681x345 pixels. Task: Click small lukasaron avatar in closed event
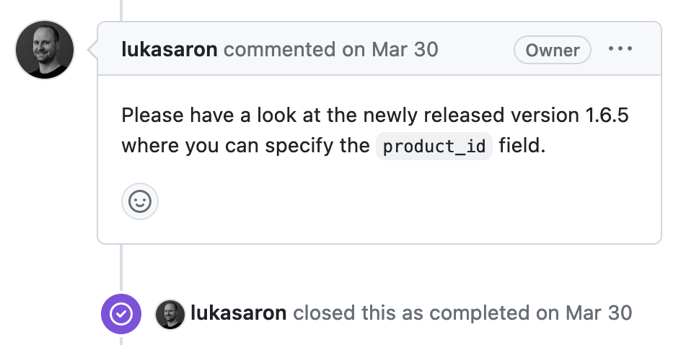(170, 314)
